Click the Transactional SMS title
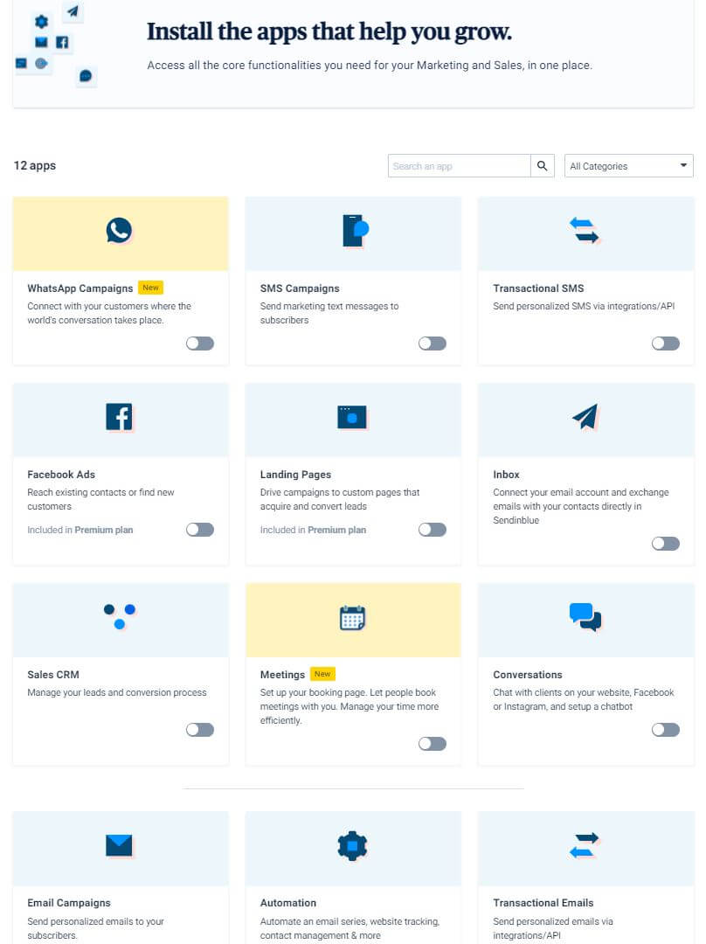The width and height of the screenshot is (706, 944). (539, 288)
